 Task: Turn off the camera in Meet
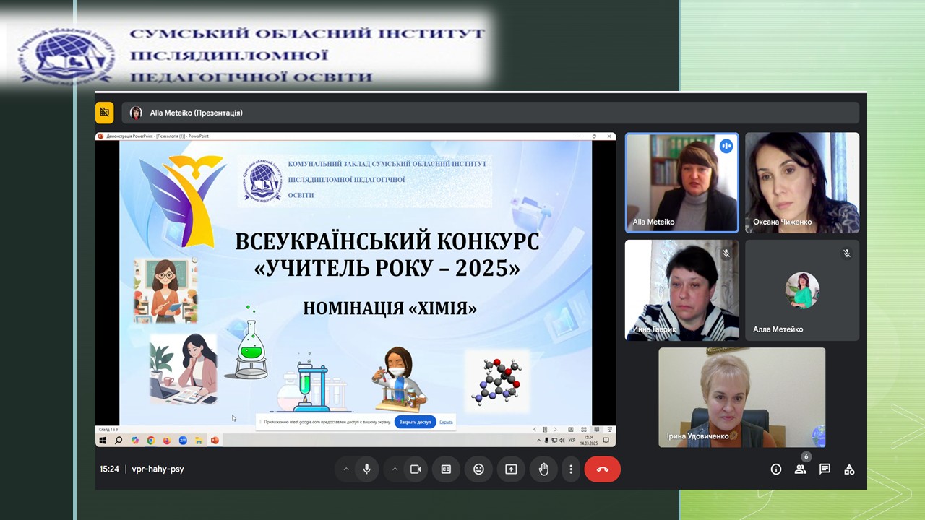coord(416,469)
